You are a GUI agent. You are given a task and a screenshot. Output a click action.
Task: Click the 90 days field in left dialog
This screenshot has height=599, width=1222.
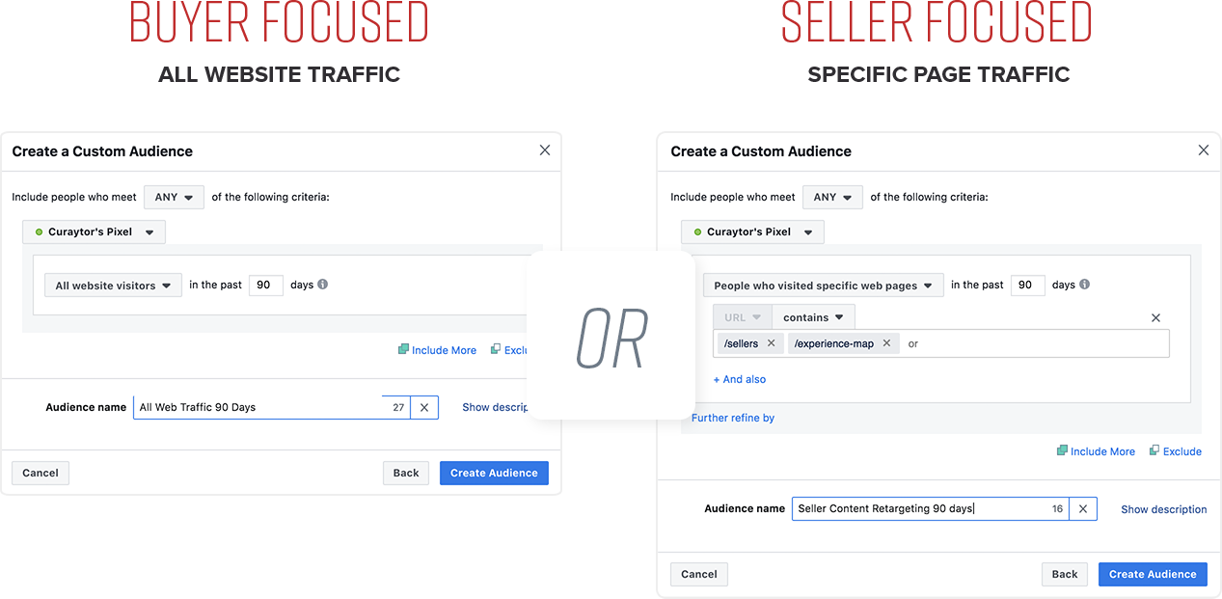point(266,285)
